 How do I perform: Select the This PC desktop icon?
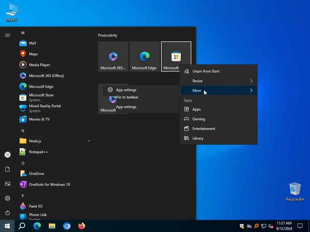(x=12, y=12)
